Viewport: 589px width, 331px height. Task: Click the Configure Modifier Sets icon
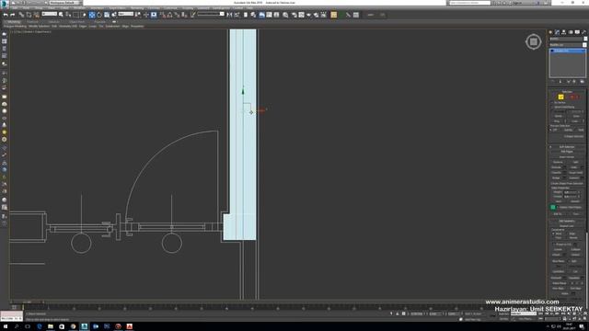582,82
